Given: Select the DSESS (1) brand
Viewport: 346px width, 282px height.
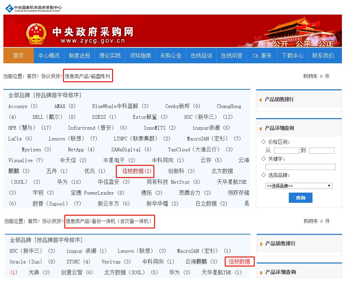Looking at the screenshot, I should point(104,117).
